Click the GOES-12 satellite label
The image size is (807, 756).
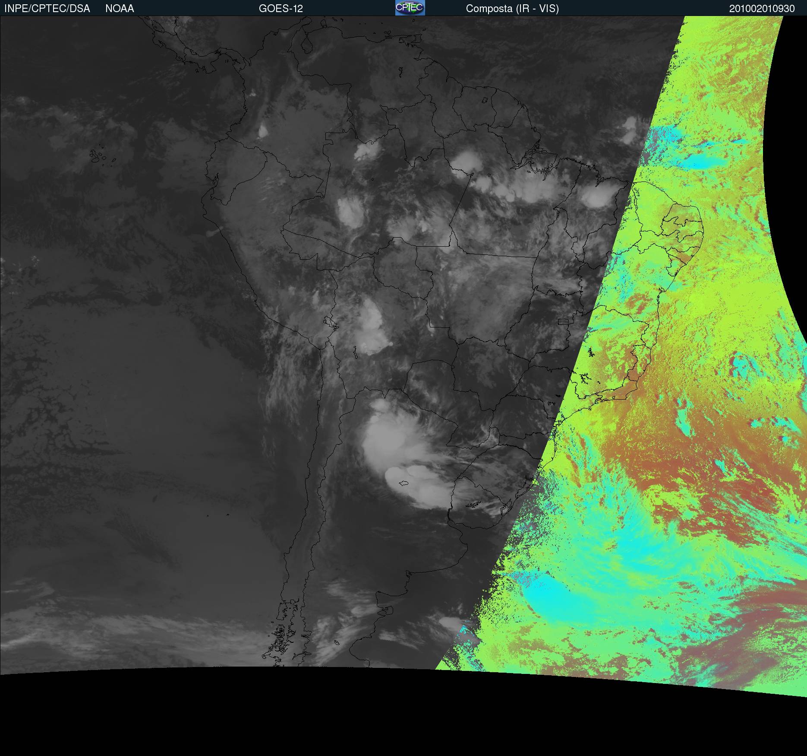point(281,9)
